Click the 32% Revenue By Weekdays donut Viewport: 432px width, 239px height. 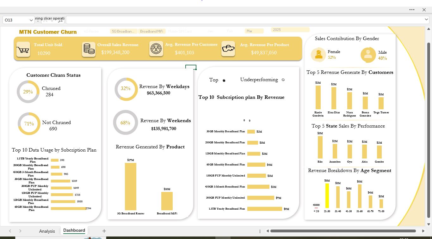[126, 89]
